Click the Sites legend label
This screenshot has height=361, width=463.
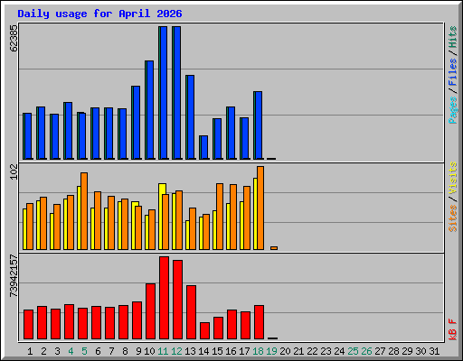453,218
